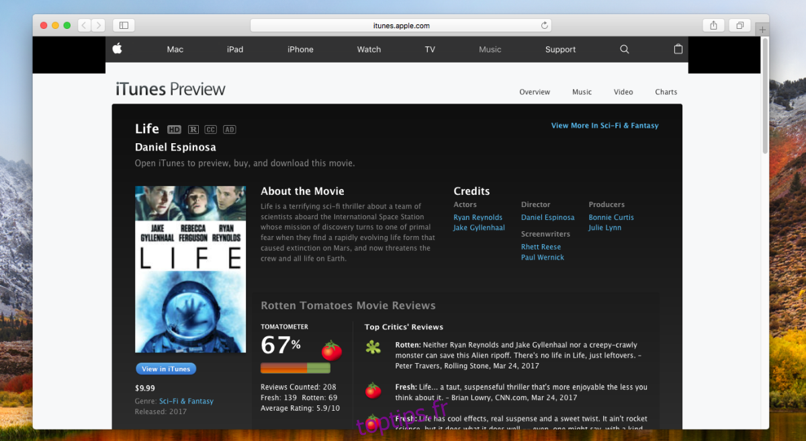Image resolution: width=806 pixels, height=441 pixels.
Task: Open the TV menu item
Action: 430,49
